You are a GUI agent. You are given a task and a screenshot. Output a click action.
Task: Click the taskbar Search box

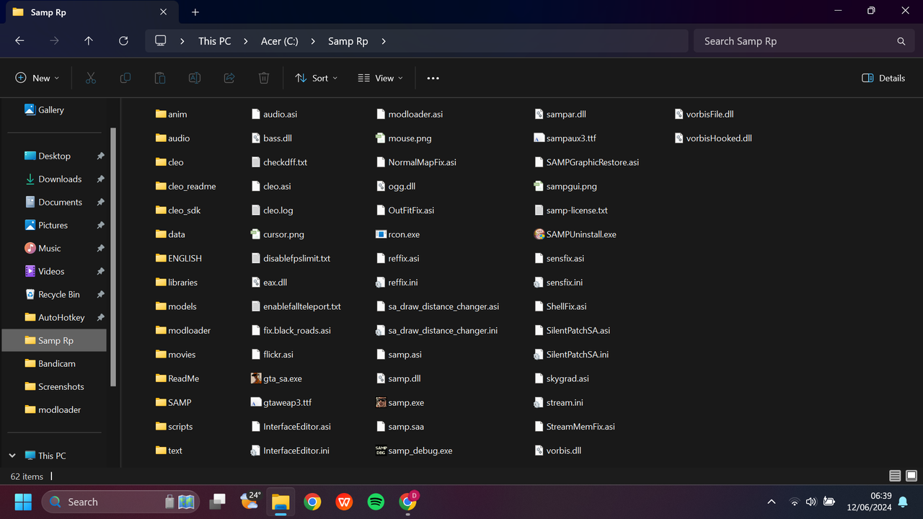(119, 502)
